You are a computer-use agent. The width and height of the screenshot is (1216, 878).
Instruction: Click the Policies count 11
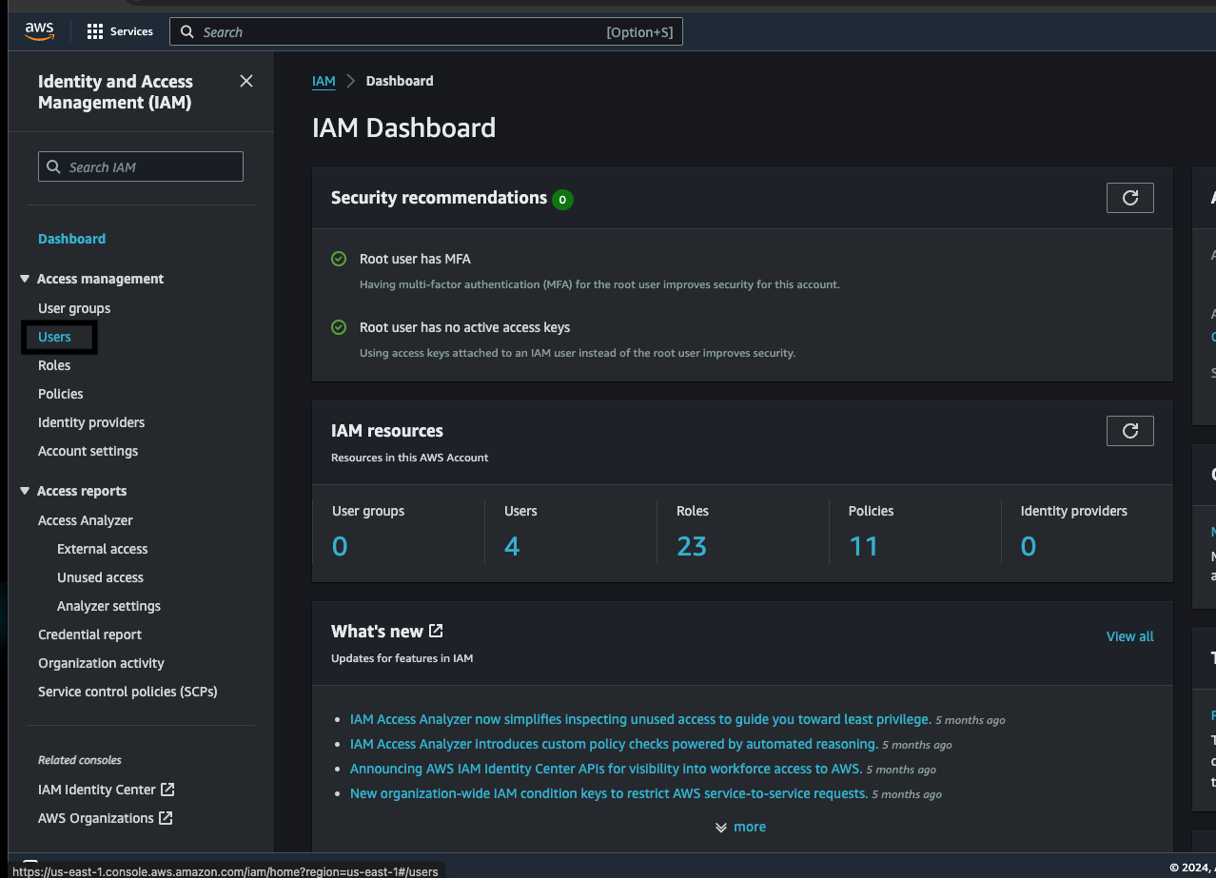863,546
